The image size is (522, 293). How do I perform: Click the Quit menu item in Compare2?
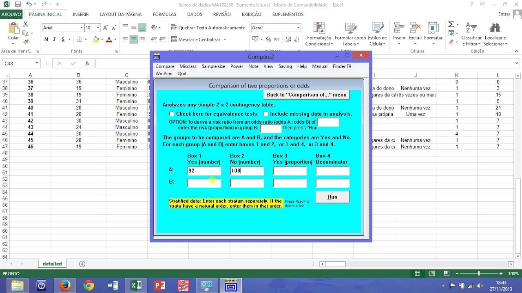tap(182, 74)
